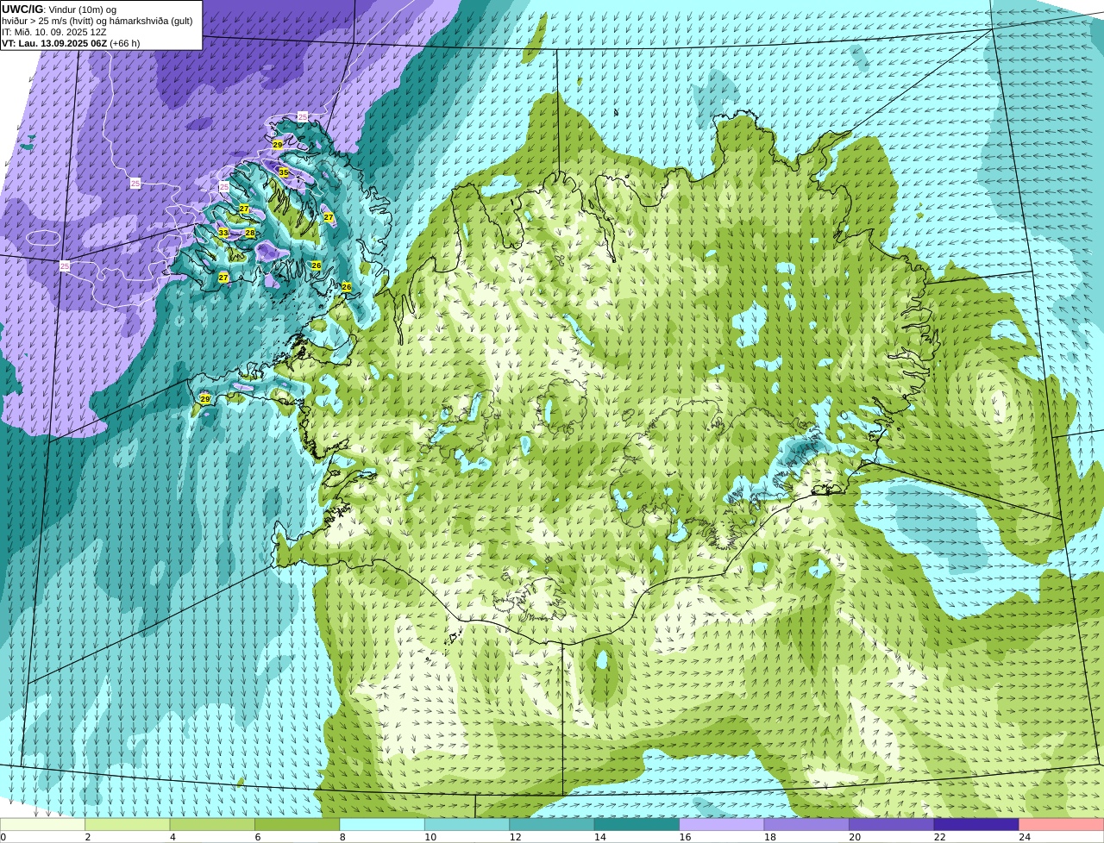1104x843 pixels.
Task: Click the 14–16 m/s dark teal legend swatch
Action: [637, 824]
